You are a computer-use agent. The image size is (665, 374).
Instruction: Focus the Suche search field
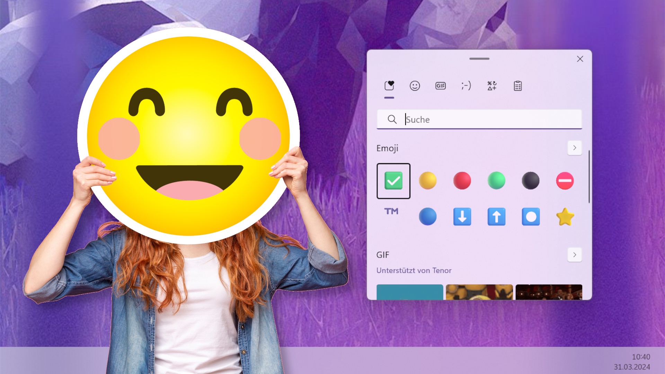click(479, 119)
